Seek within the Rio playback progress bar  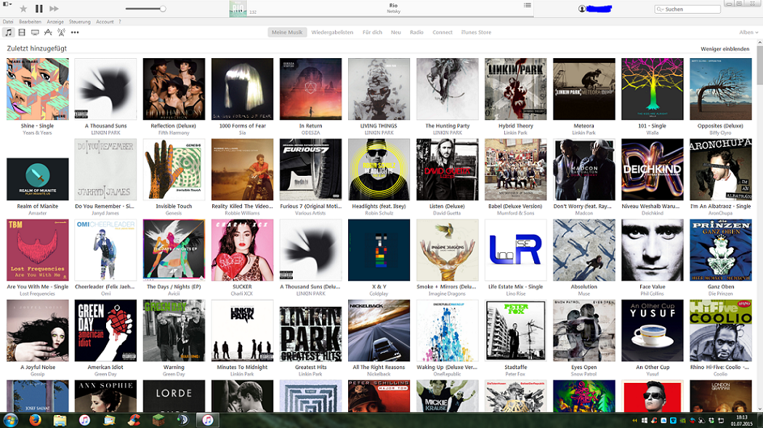390,15
